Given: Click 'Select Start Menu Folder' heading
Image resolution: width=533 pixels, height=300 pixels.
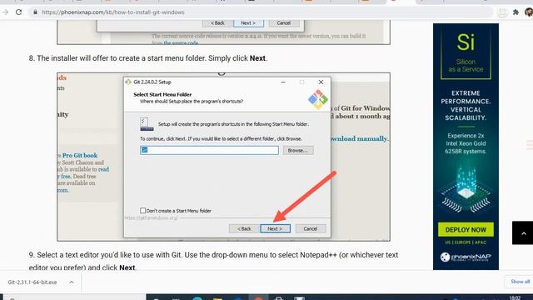Looking at the screenshot, I should (x=162, y=94).
